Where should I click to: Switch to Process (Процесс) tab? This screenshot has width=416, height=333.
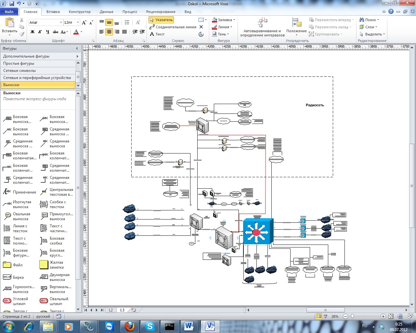pos(130,12)
